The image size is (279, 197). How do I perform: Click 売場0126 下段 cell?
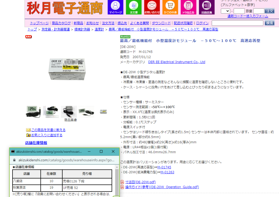[87, 181]
